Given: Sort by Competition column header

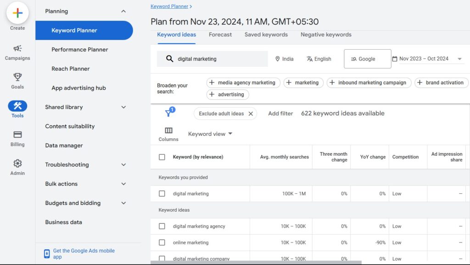Looking at the screenshot, I should (x=405, y=157).
